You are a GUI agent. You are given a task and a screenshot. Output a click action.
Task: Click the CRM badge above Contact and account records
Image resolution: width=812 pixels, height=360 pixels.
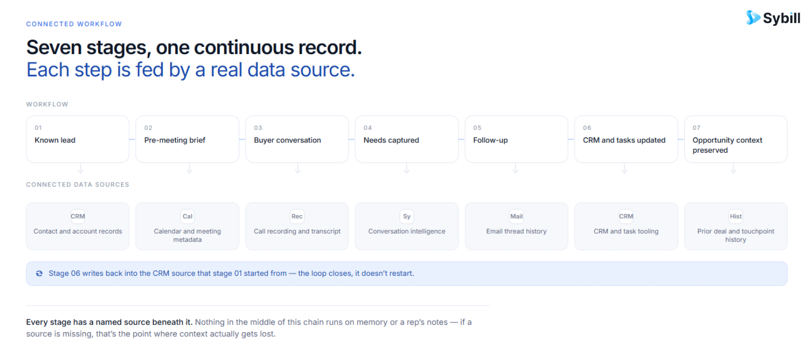click(x=78, y=217)
